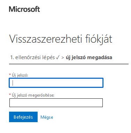Viewport: 131px width, 133px height.
Task: Click the step number '1.'
Action: tap(12, 57)
